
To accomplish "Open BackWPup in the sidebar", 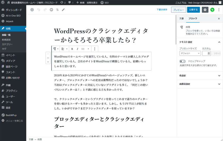I will (x=13, y=115).
